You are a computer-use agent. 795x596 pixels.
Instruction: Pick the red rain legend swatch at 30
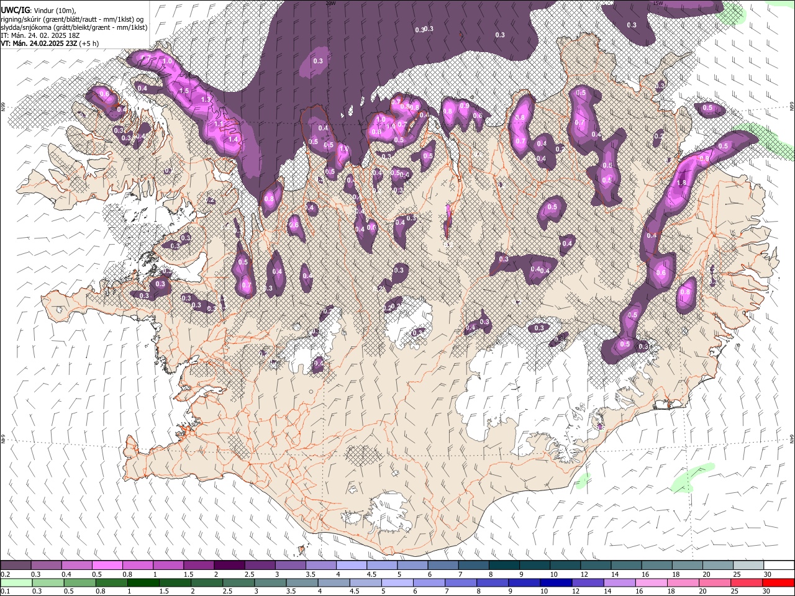click(778, 583)
